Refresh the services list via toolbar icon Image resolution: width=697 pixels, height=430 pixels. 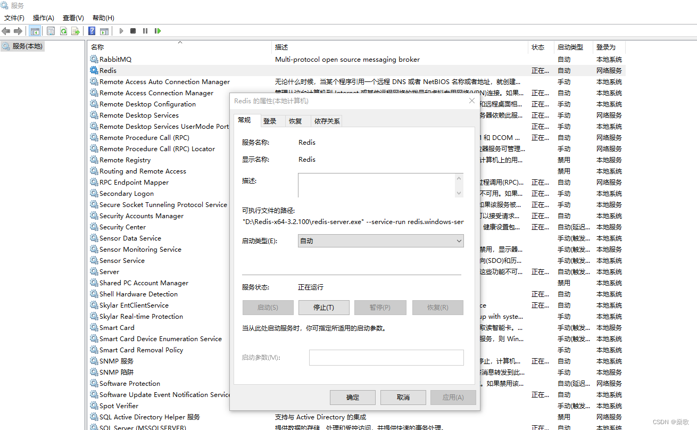point(63,31)
